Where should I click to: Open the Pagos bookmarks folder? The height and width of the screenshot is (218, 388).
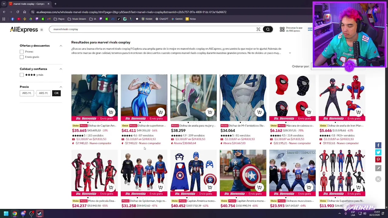[x=59, y=19]
